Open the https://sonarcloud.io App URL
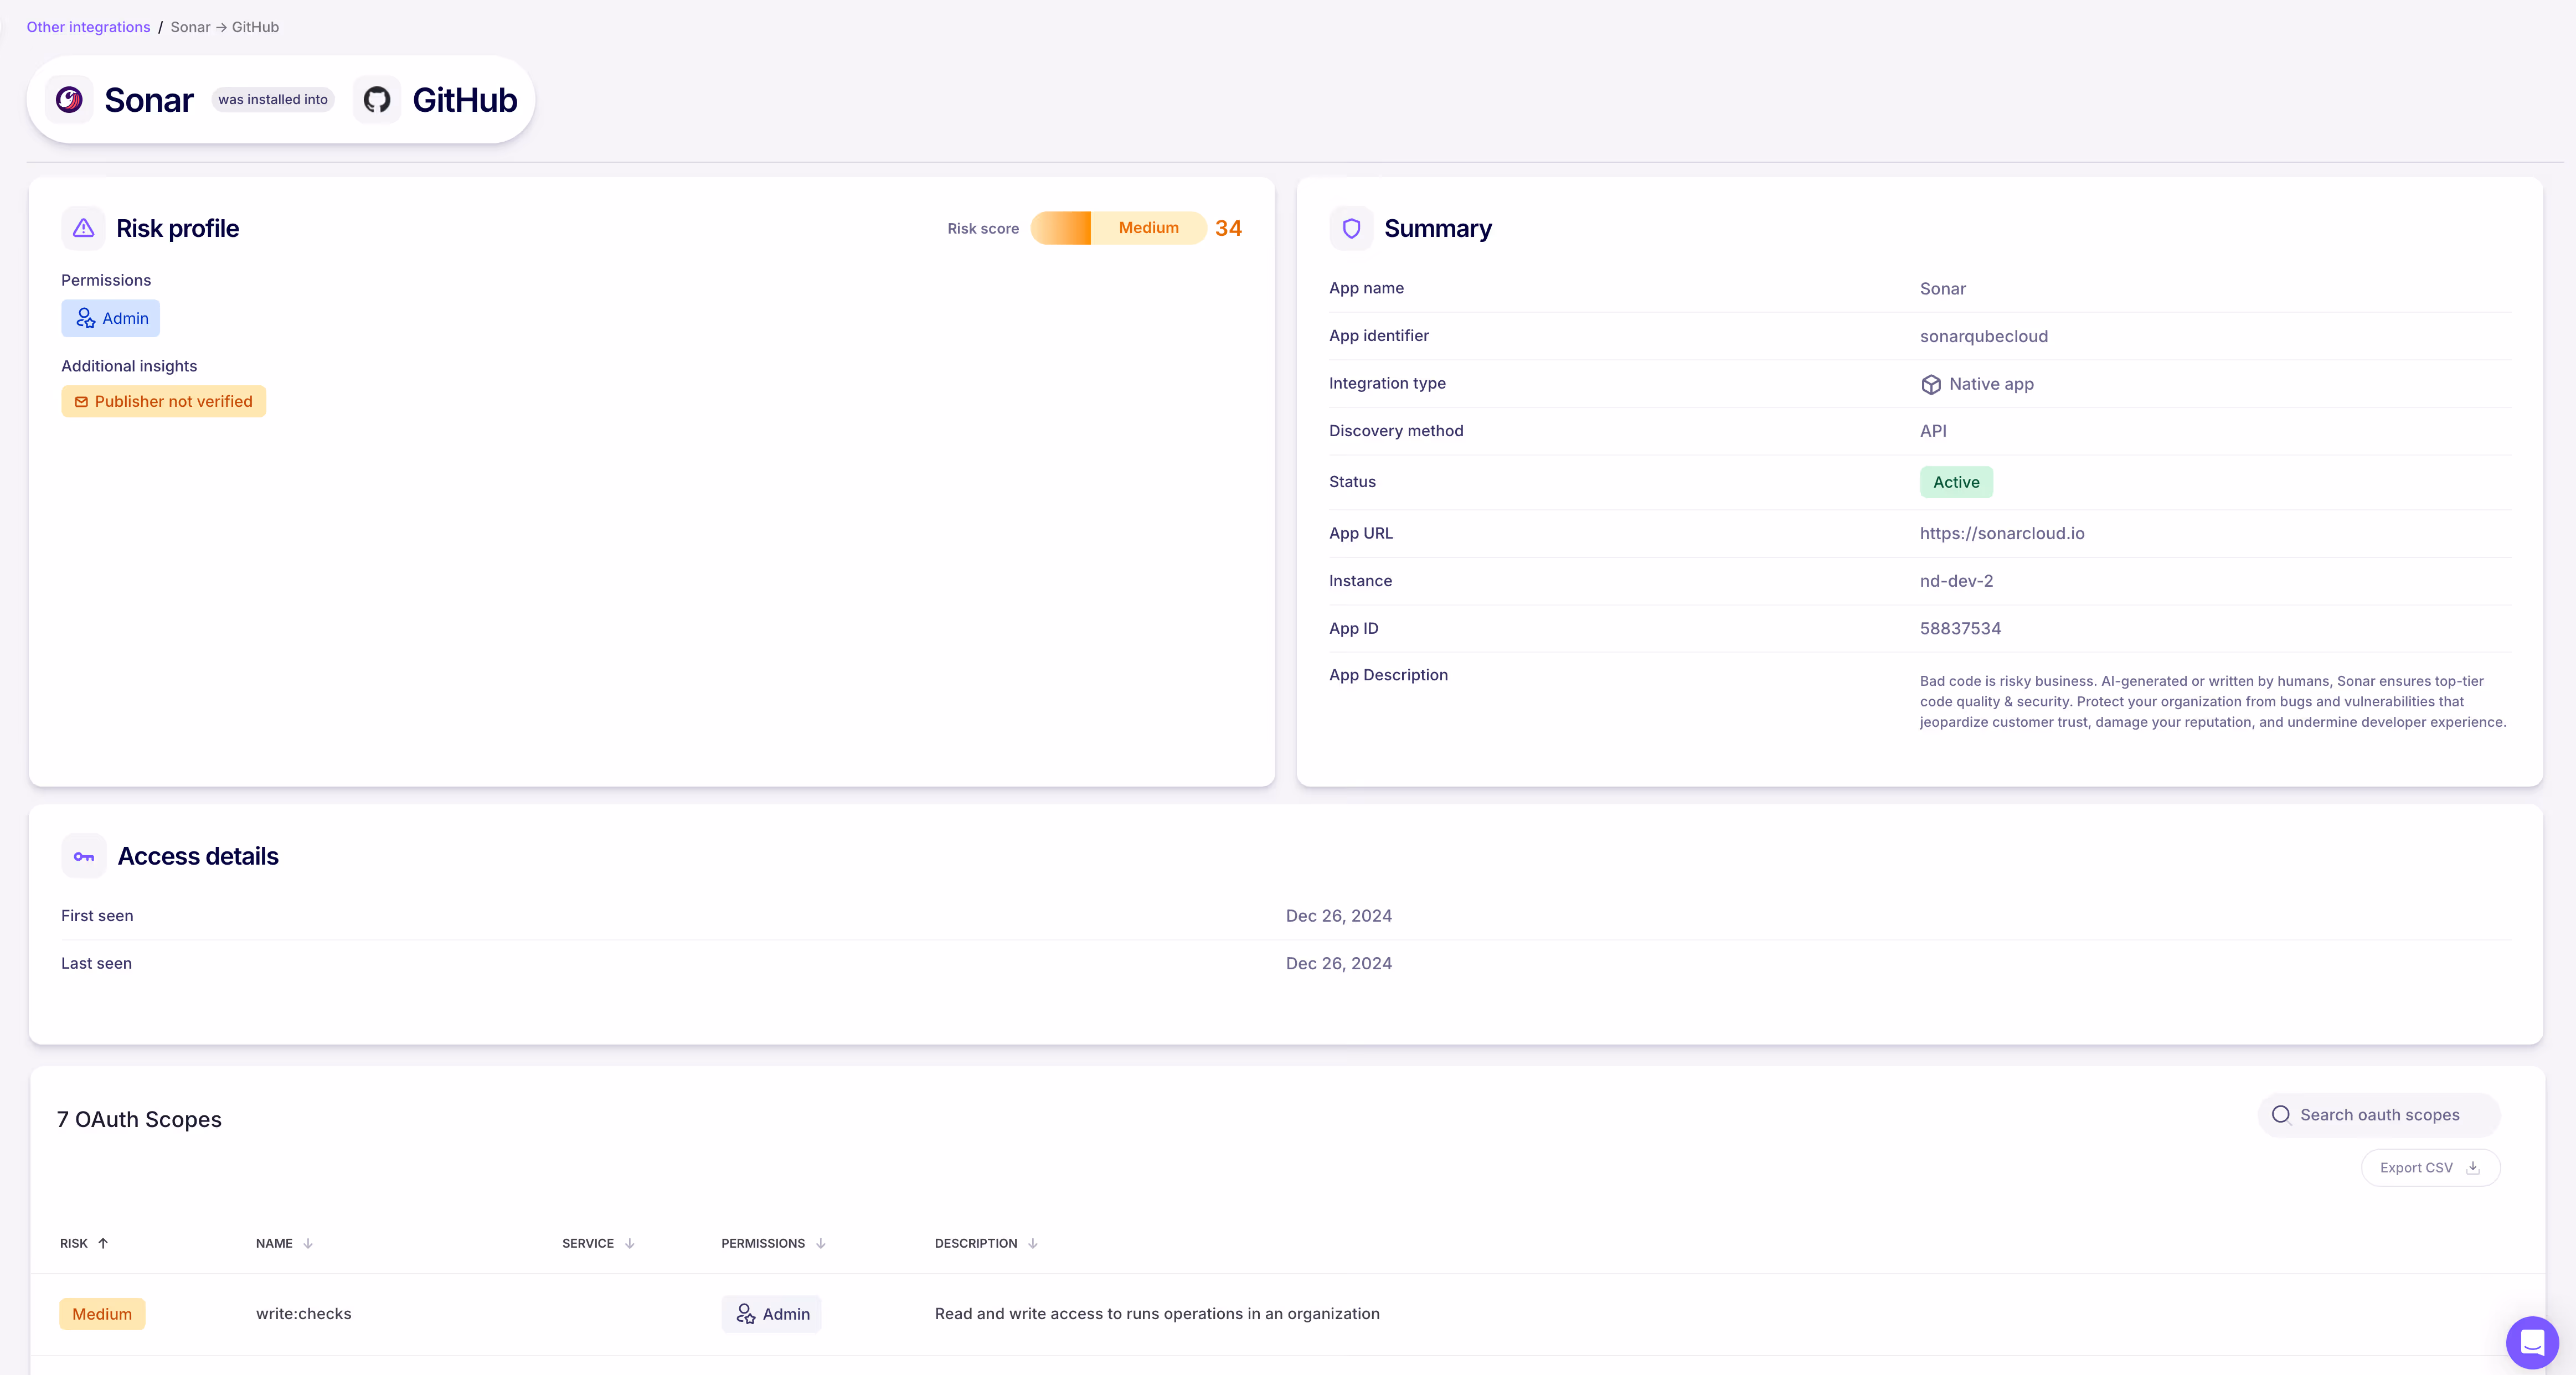Image resolution: width=2576 pixels, height=1375 pixels. [x=2002, y=533]
